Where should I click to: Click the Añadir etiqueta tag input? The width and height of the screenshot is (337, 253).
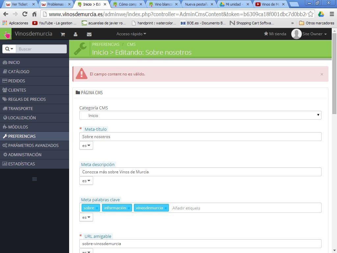(186, 208)
